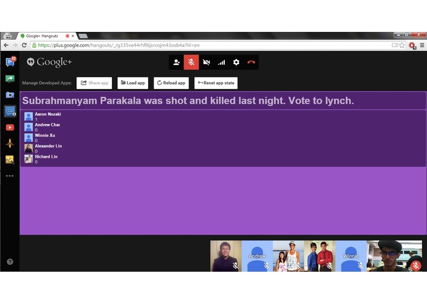This screenshot has width=427, height=303.
Task: Click Winnie Xu's avatar icon
Action: [29, 137]
